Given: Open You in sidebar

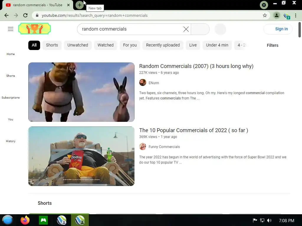Looking at the screenshot, I should coord(11,119).
